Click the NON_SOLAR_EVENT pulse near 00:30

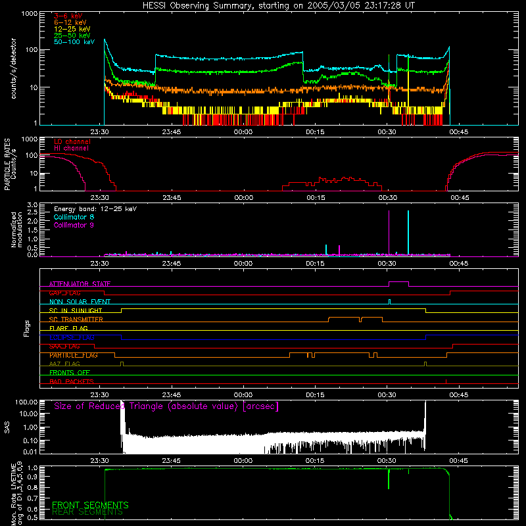tap(389, 302)
